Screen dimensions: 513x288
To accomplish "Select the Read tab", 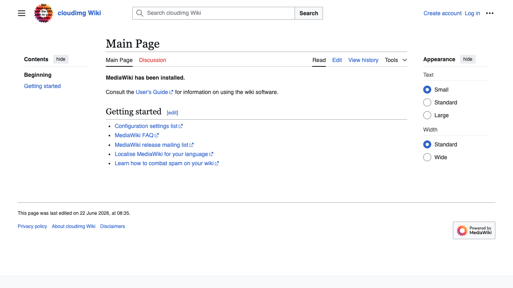I will click(319, 60).
